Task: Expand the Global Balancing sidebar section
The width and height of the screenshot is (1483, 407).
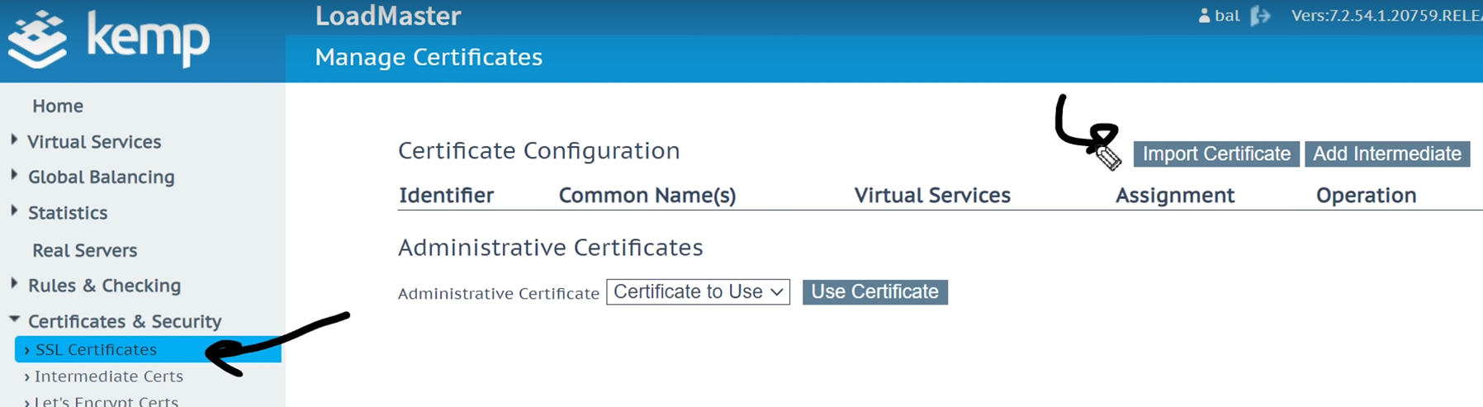Action: coord(101,177)
